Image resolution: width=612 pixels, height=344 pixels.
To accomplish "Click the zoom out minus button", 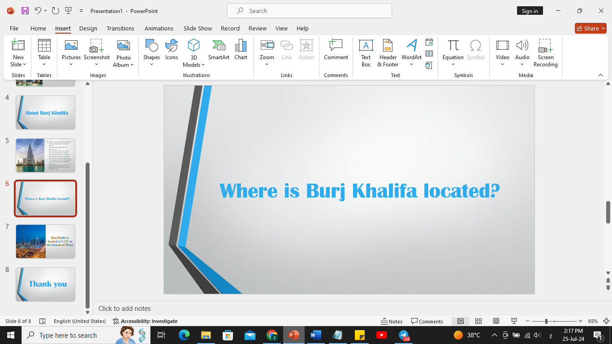I will tap(527, 321).
